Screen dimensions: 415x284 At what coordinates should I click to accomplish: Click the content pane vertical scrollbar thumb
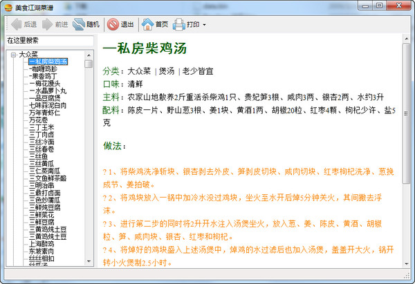point(406,114)
